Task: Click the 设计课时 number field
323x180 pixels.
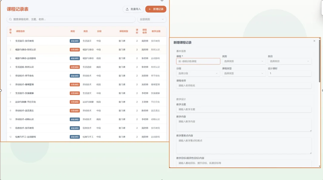Action: click(x=290, y=73)
